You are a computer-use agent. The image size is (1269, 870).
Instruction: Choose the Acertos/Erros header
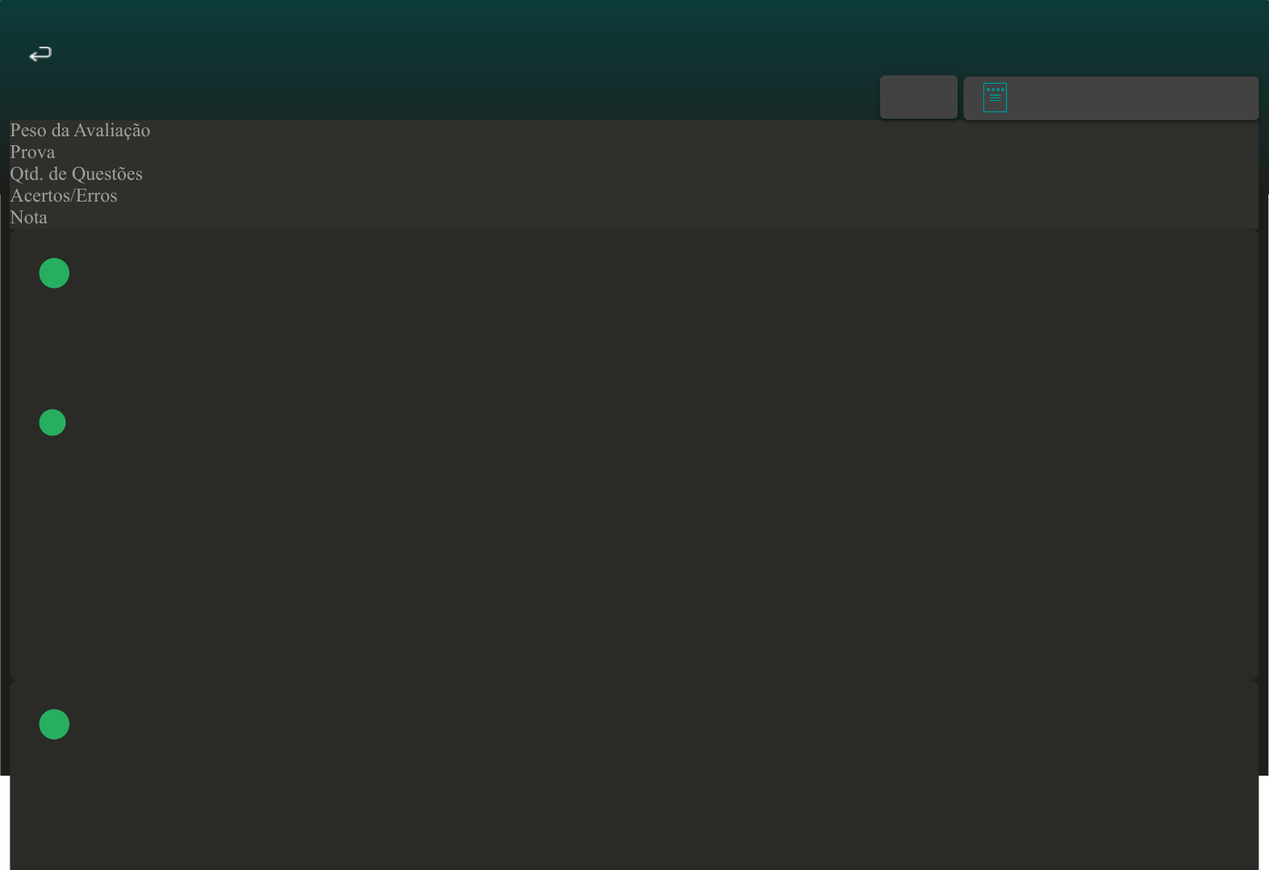click(64, 196)
